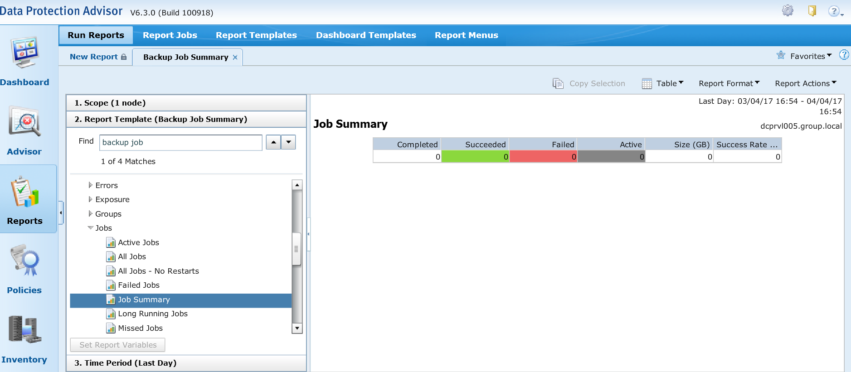Jump to next find match
The height and width of the screenshot is (372, 851).
click(288, 142)
